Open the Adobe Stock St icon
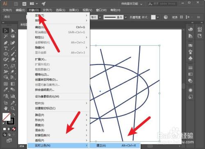This screenshot has width=205, height=149. (x=24, y=4)
